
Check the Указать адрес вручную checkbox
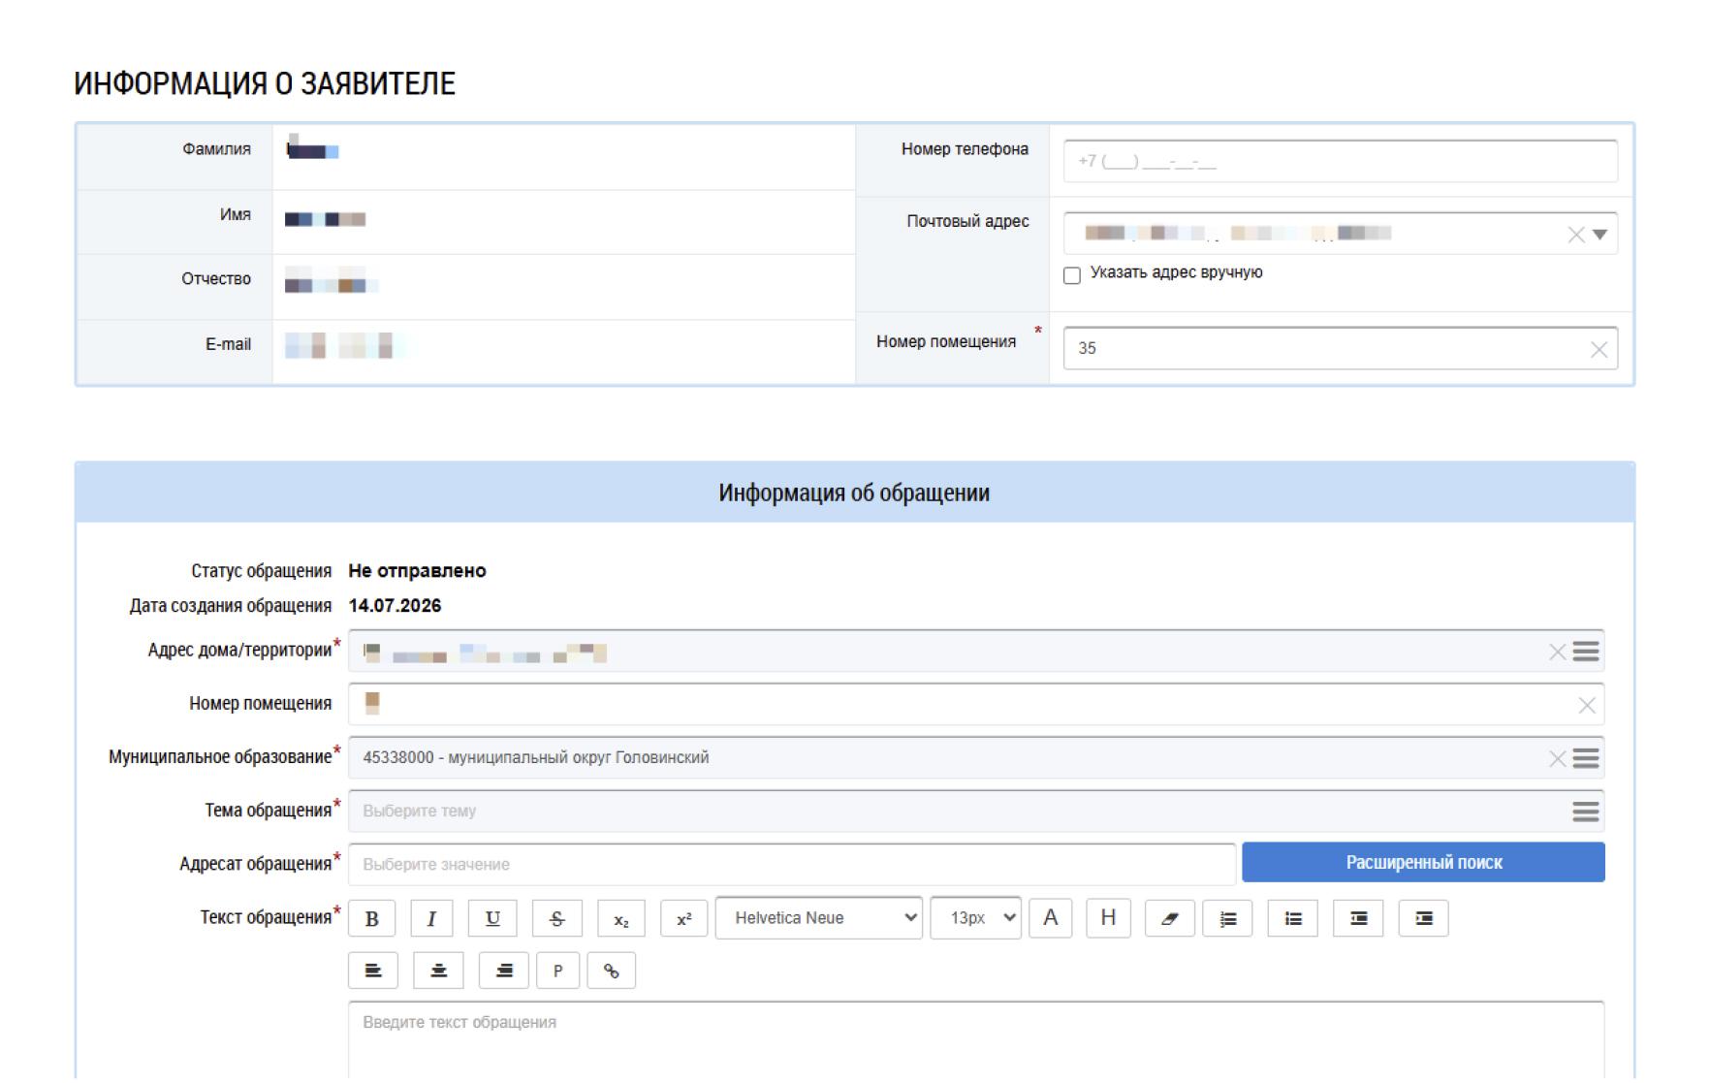[1072, 275]
